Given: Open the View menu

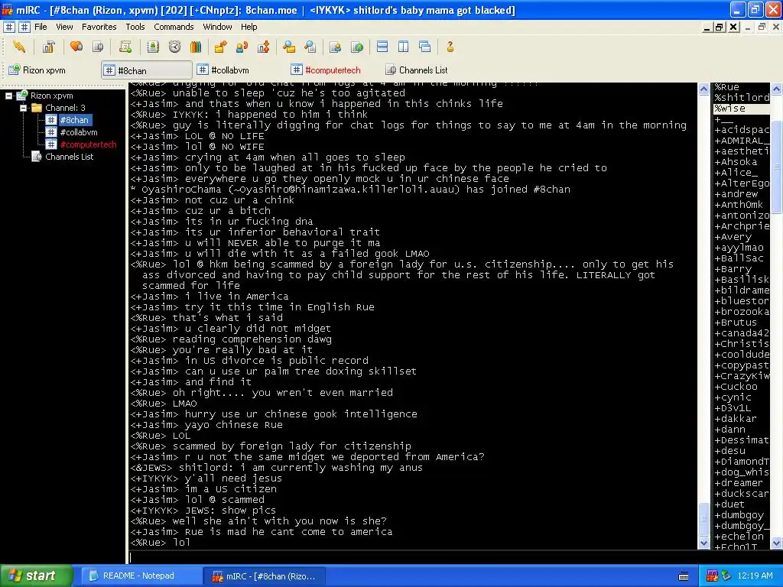Looking at the screenshot, I should coord(64,27).
